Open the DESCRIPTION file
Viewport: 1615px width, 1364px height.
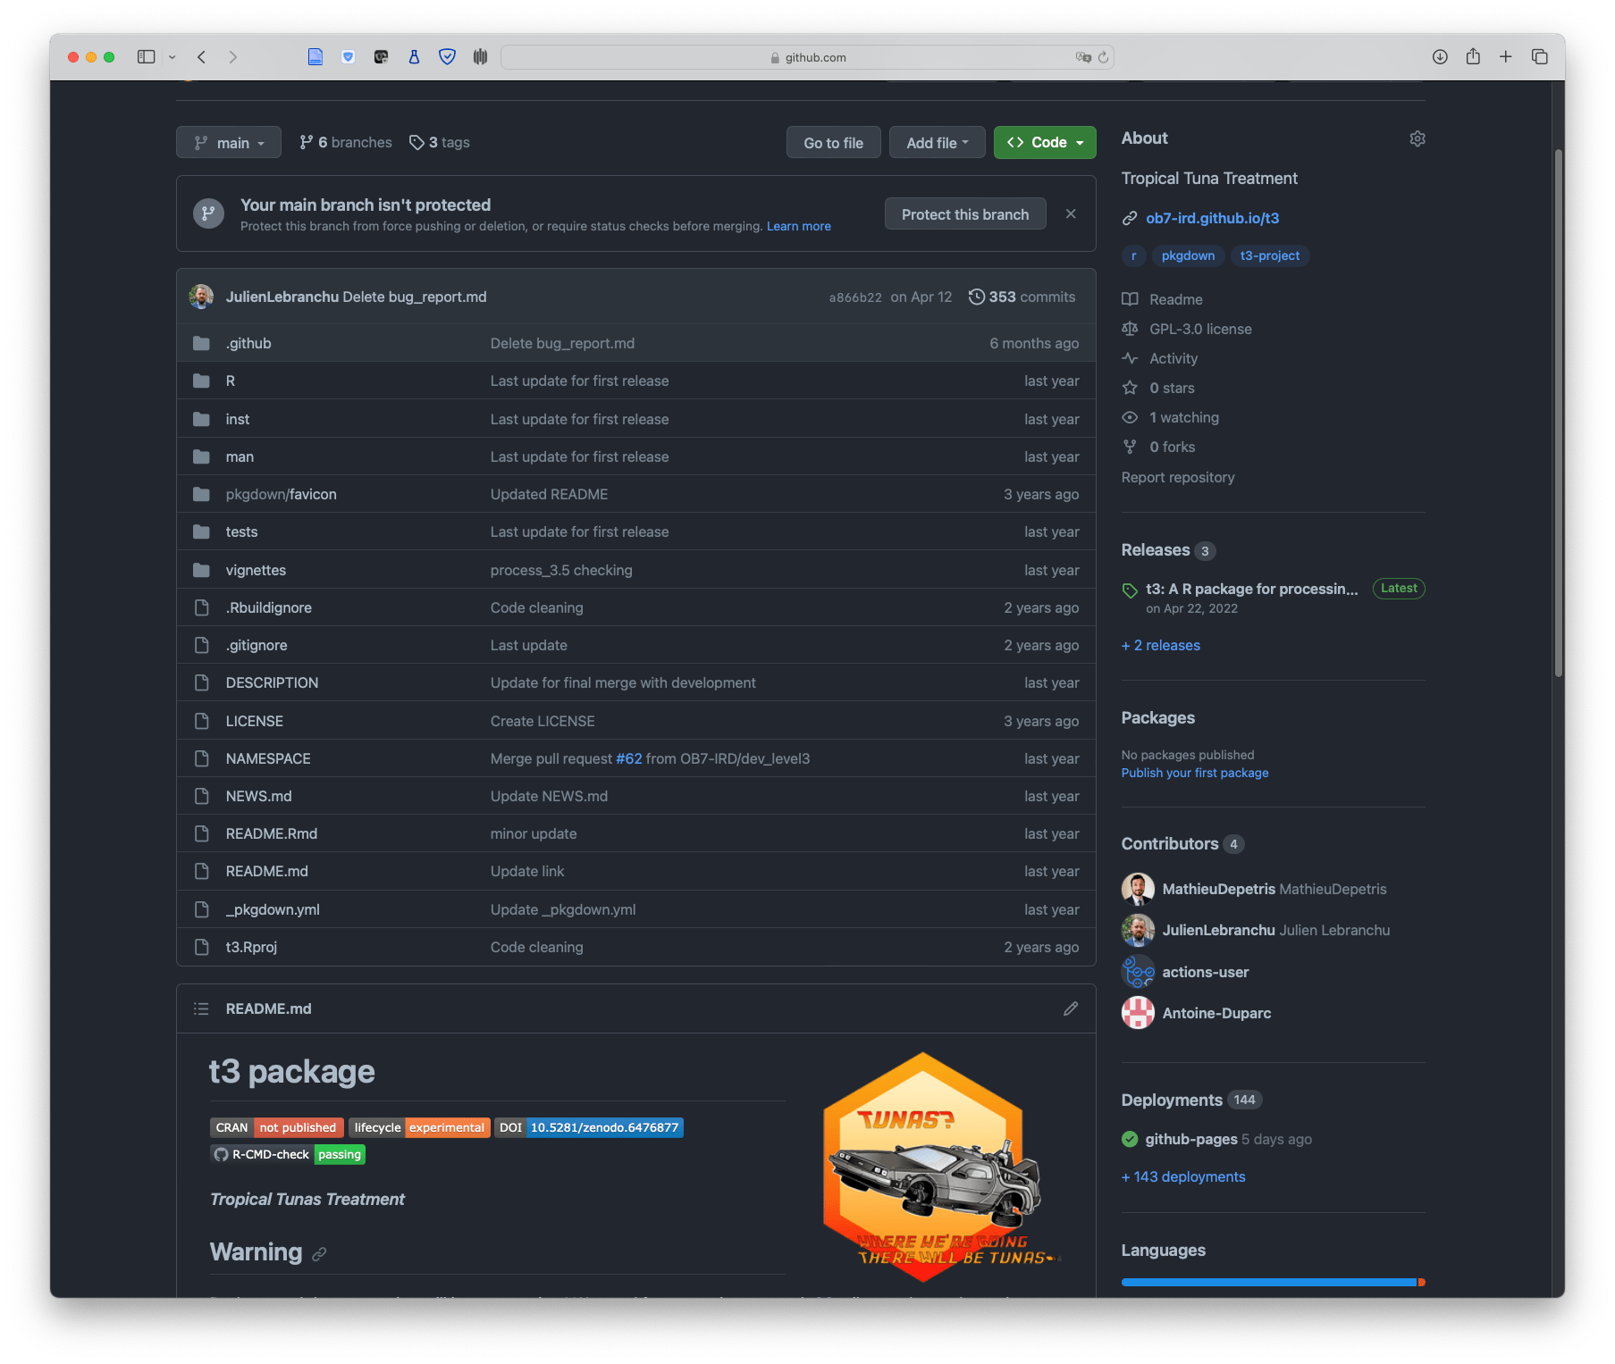(272, 682)
